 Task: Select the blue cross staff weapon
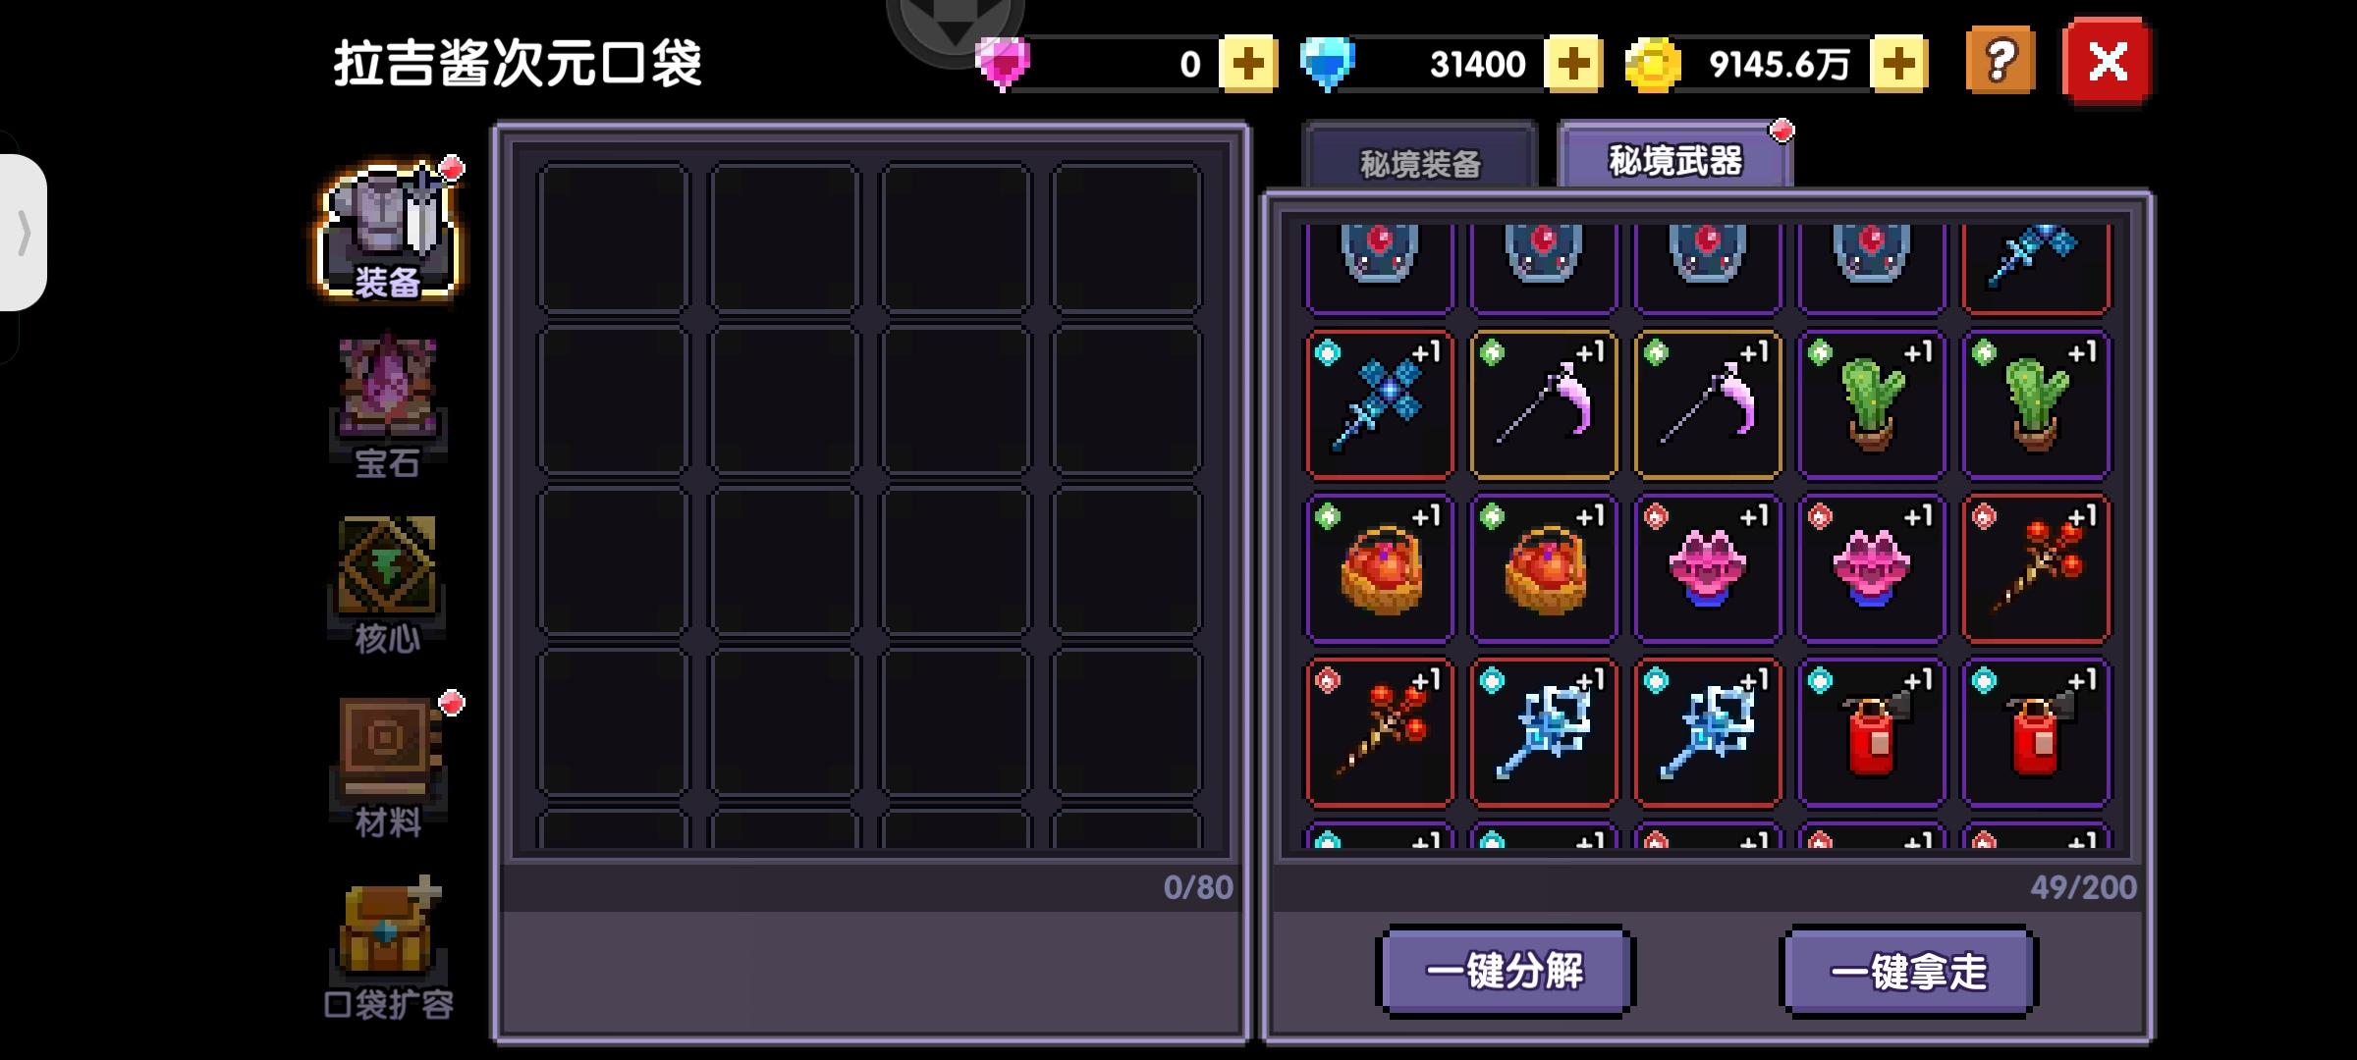pos(1380,404)
